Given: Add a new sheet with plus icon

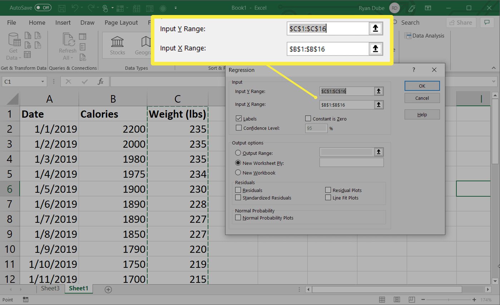Looking at the screenshot, I should coord(108,289).
